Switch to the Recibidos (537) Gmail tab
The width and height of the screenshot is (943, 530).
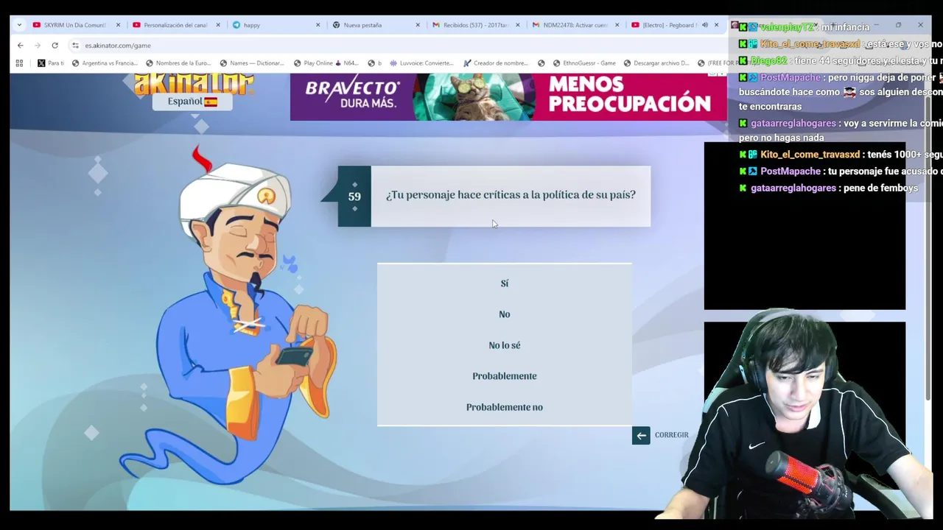[x=474, y=25]
